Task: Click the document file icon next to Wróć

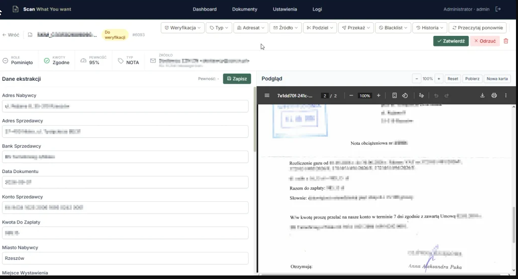Action: pyautogui.click(x=30, y=35)
